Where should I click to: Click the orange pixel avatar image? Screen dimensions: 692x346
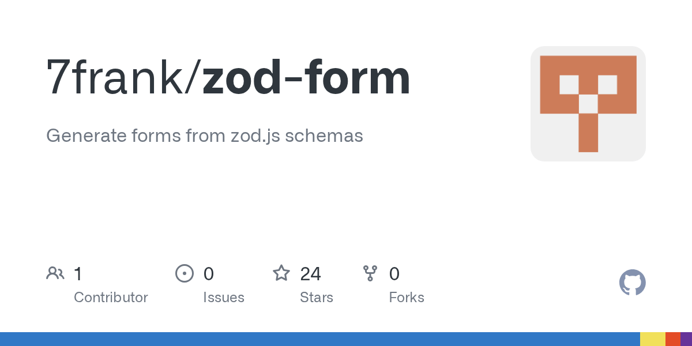(588, 104)
